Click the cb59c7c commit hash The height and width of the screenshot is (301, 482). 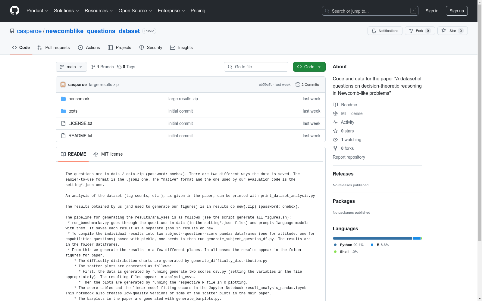click(265, 85)
